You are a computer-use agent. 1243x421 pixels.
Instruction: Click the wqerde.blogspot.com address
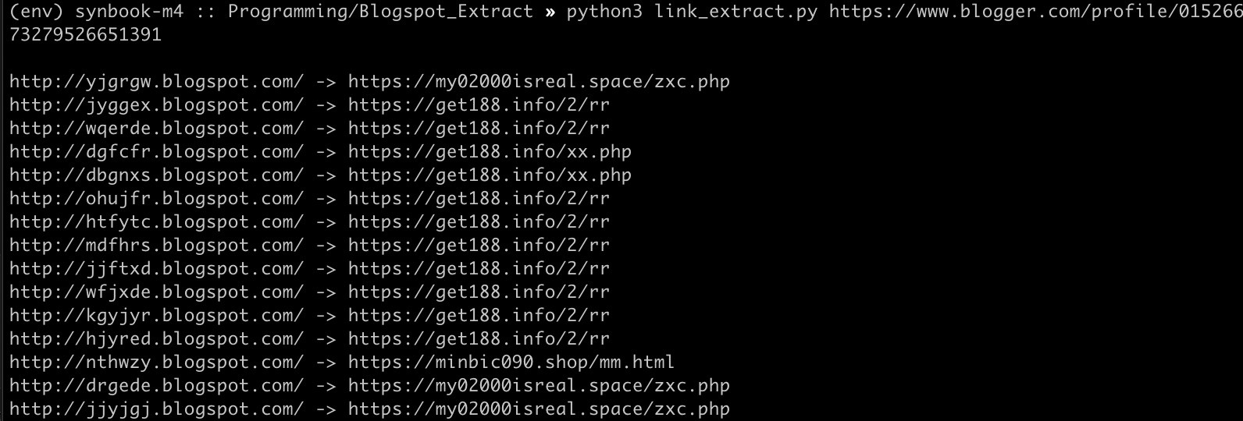[x=157, y=129]
